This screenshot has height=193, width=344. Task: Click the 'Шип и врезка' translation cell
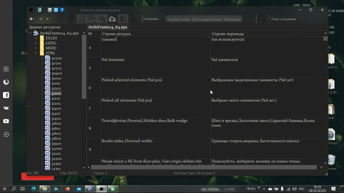click(x=267, y=128)
